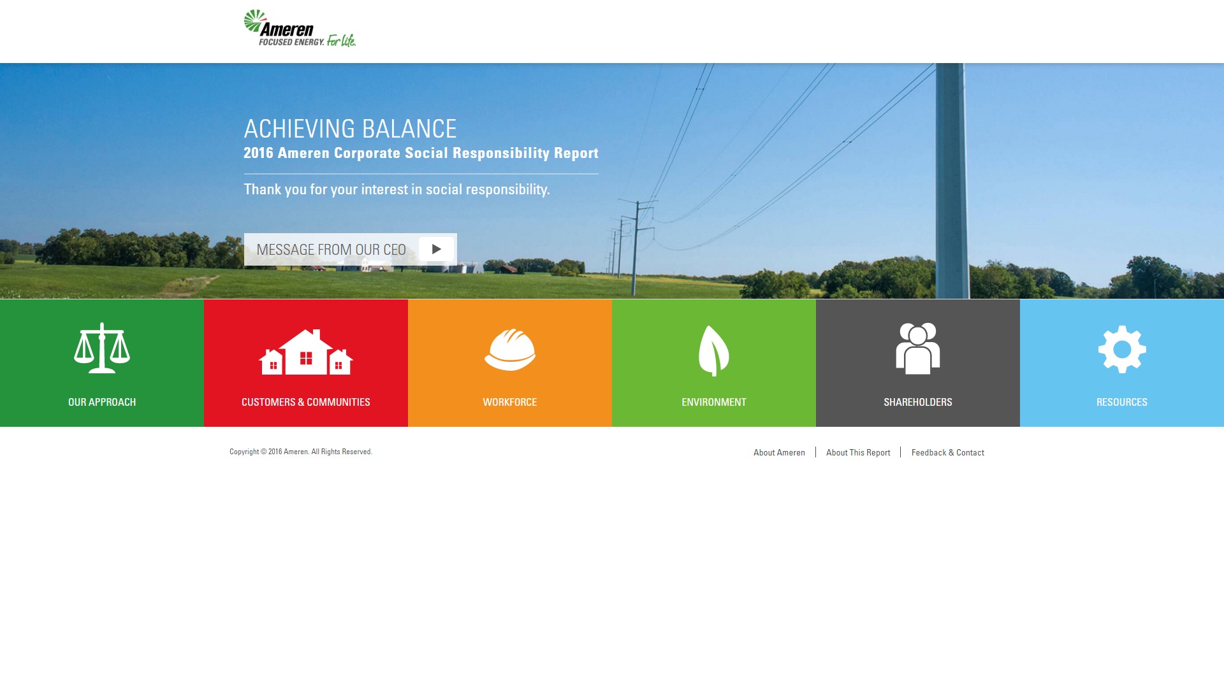Click the balance scales icon
This screenshot has height=688, width=1224.
(x=102, y=348)
